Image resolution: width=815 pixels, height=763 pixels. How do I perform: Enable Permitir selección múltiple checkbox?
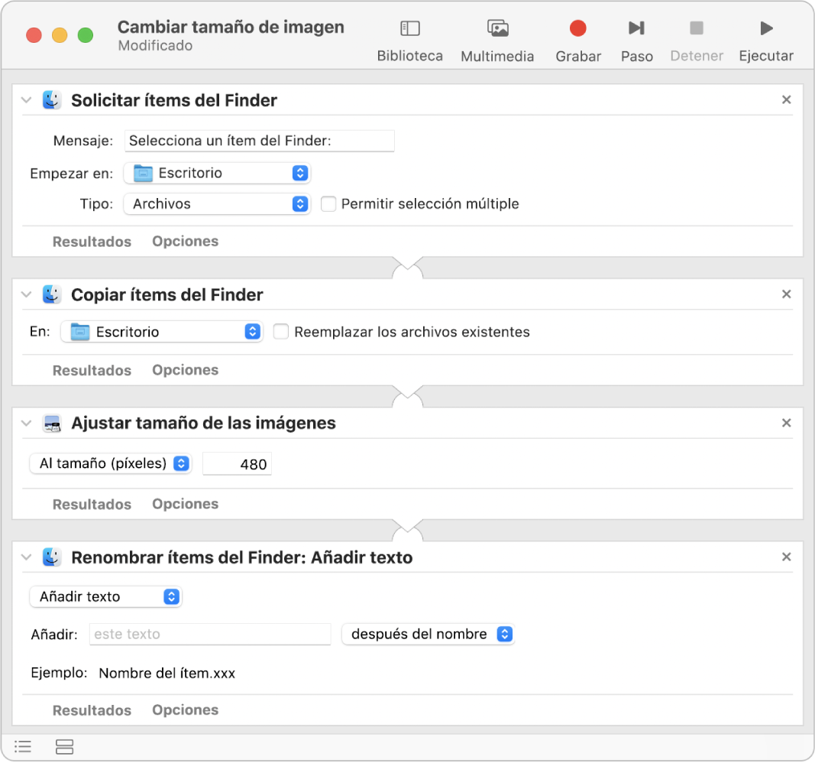point(328,204)
